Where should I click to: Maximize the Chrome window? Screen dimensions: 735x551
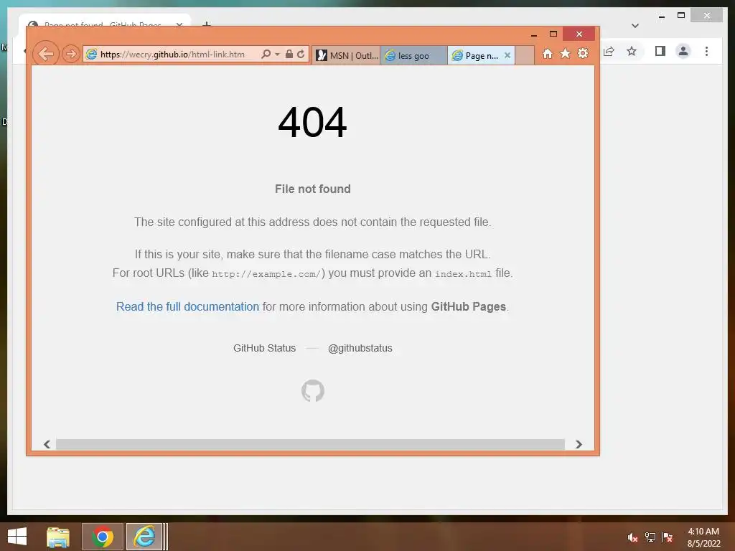[x=681, y=16]
